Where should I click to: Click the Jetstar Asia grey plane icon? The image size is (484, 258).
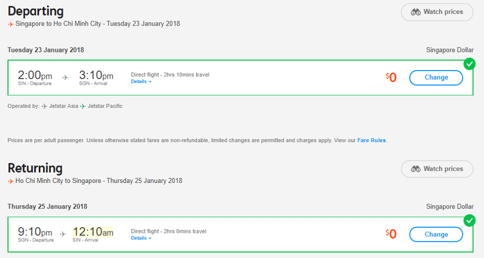[x=44, y=106]
